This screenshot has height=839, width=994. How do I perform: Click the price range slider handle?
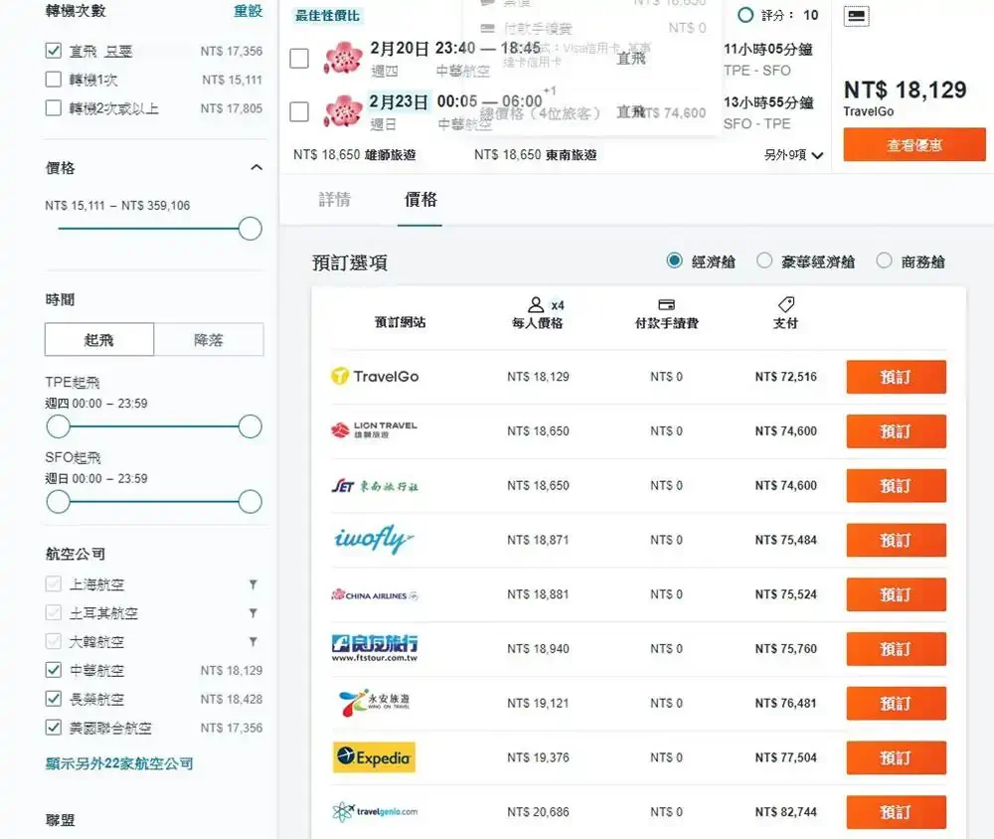[249, 229]
